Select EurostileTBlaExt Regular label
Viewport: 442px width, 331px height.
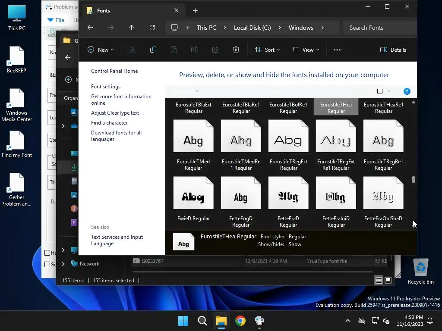pyautogui.click(x=194, y=108)
